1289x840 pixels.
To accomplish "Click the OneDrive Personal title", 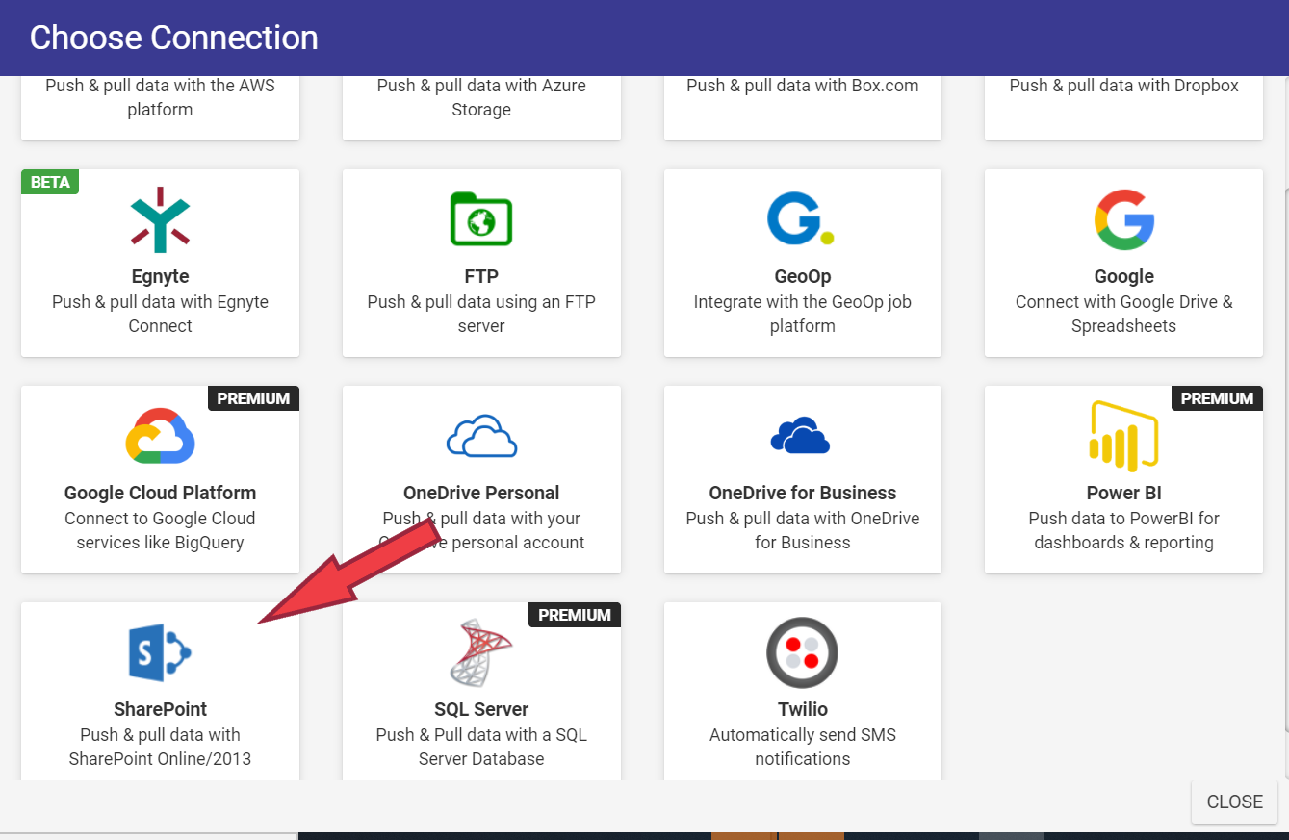I will (481, 493).
